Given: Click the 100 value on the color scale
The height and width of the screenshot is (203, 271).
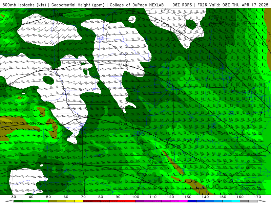Looking at the screenshot, I should (136, 197).
